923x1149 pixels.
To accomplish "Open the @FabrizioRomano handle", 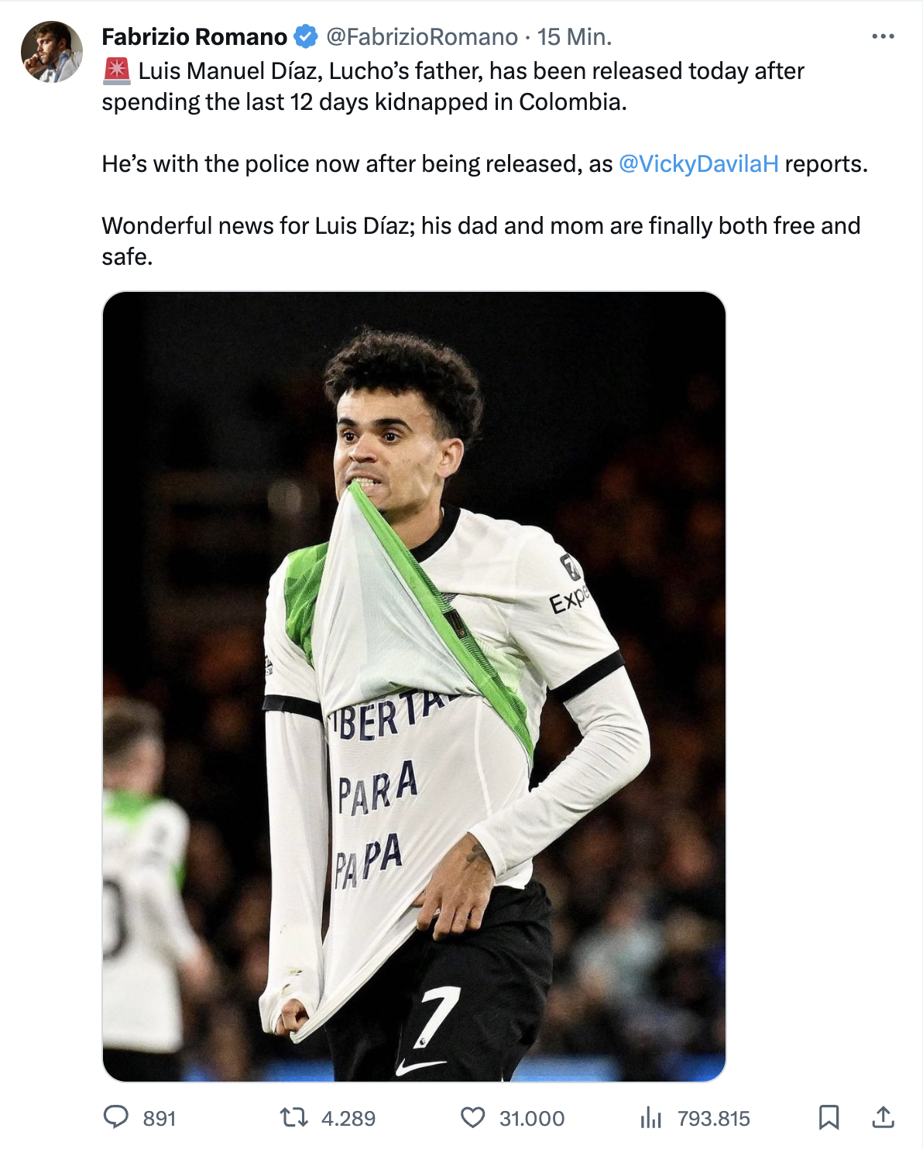I will (422, 36).
